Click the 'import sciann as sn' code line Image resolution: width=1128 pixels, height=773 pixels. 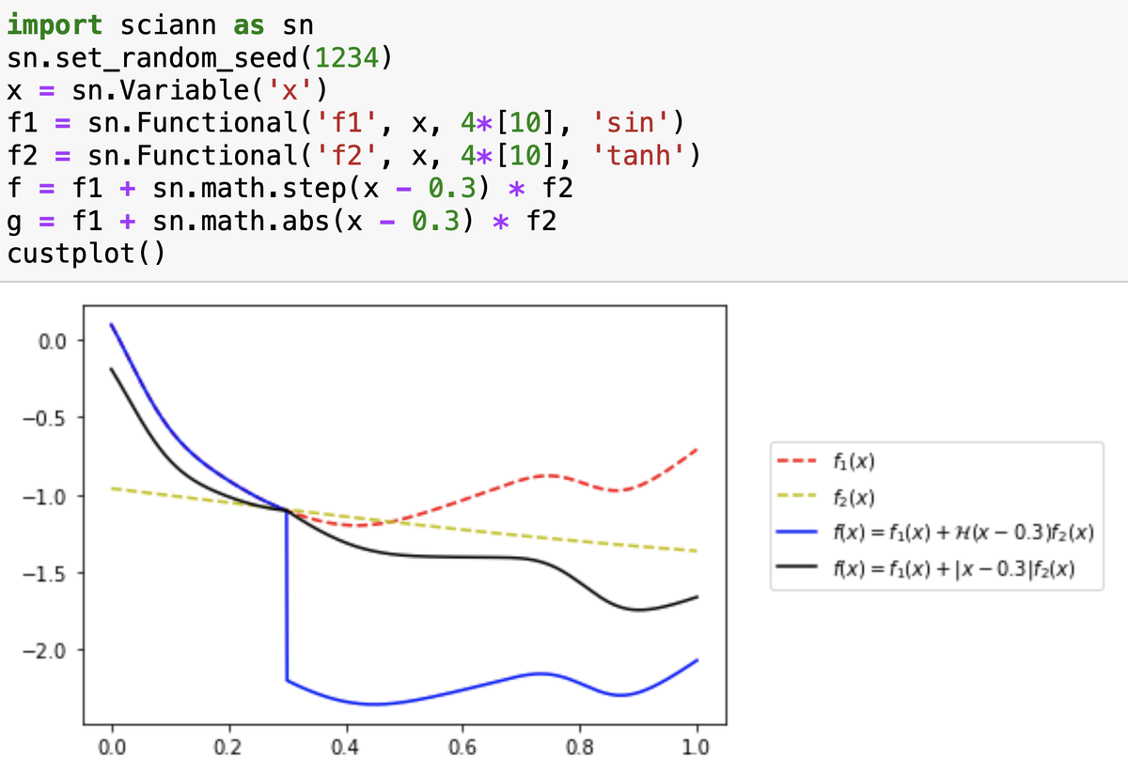(160, 23)
